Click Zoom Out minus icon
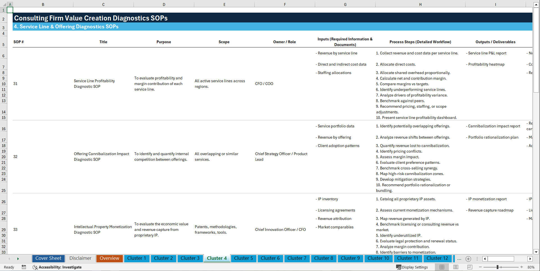The image size is (540, 271). [x=480, y=267]
